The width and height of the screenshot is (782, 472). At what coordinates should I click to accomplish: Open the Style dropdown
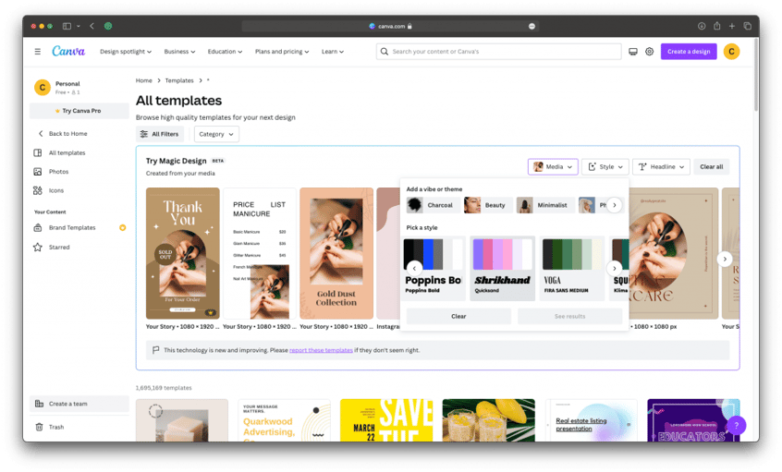[x=605, y=167]
